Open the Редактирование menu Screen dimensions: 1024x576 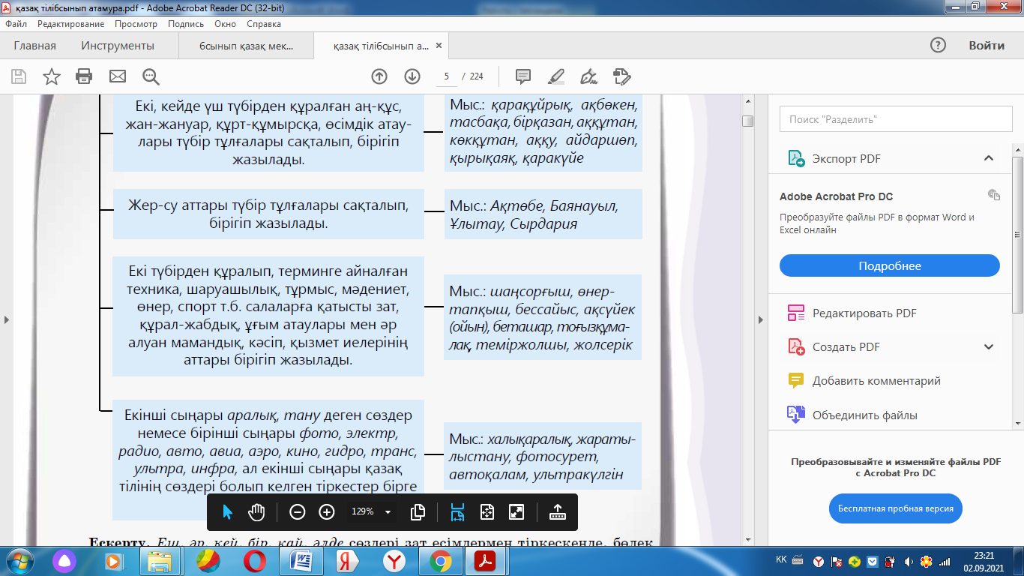[x=70, y=24]
